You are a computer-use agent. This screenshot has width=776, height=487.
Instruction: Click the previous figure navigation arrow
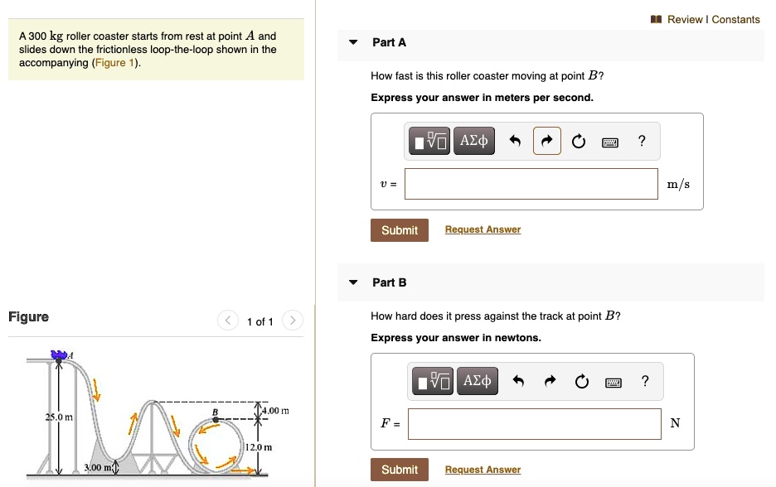pos(228,320)
